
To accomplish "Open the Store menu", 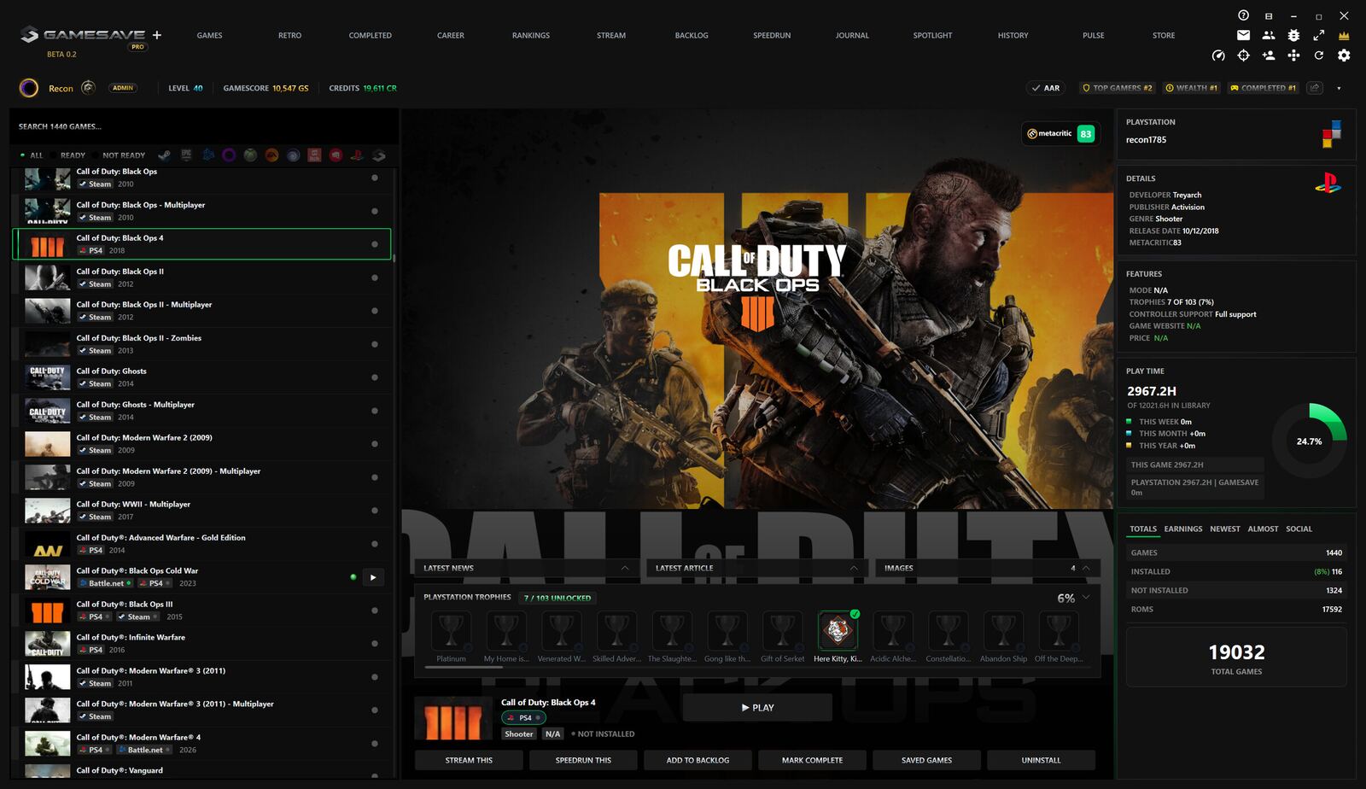I will [x=1164, y=36].
